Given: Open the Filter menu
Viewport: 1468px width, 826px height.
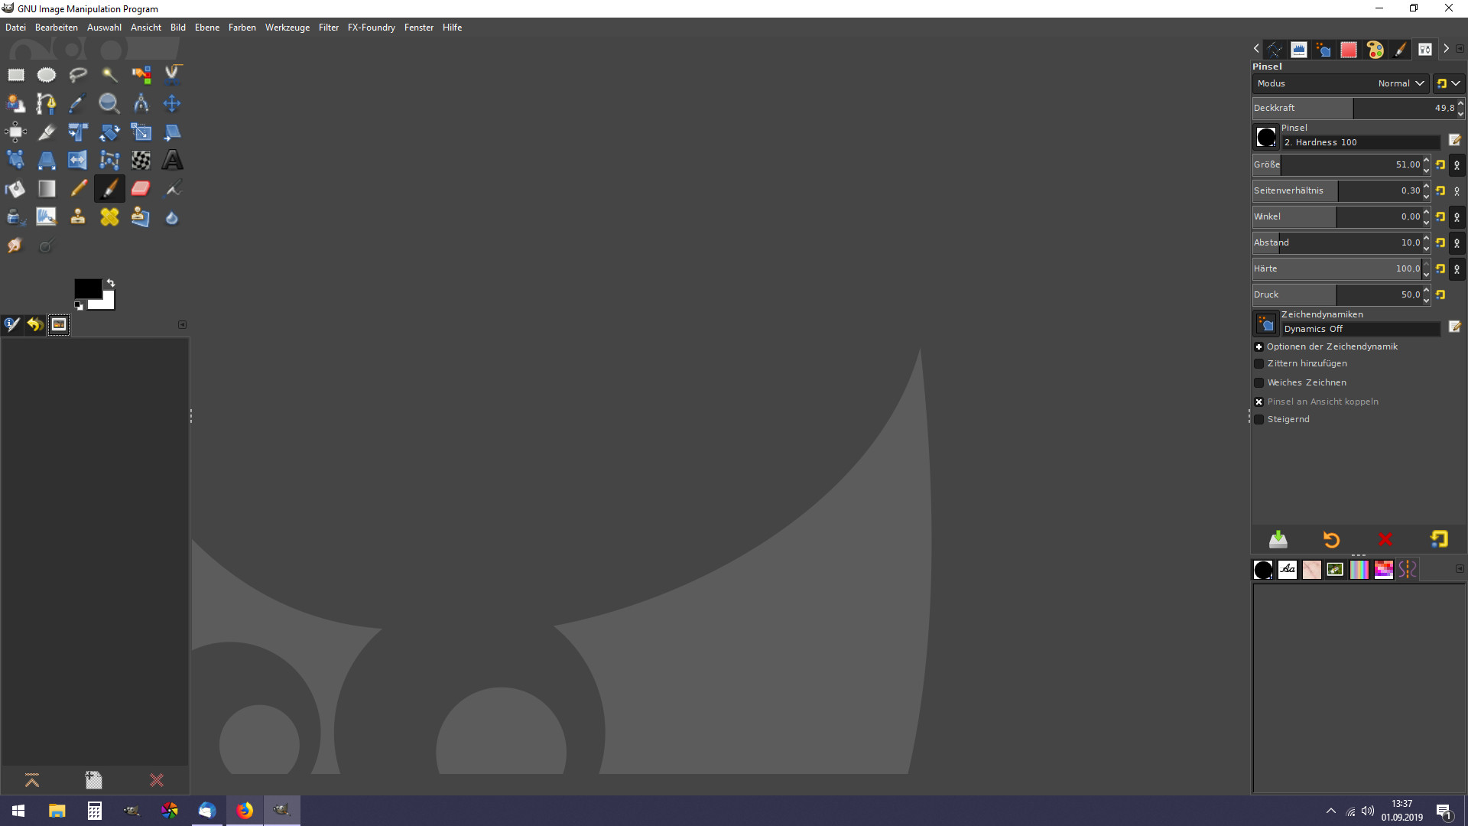Looking at the screenshot, I should point(329,28).
